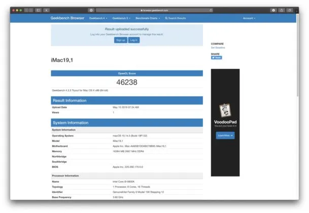Click the VoodooPad clipboard logo image
This screenshot has height=213, width=309.
click(x=225, y=110)
